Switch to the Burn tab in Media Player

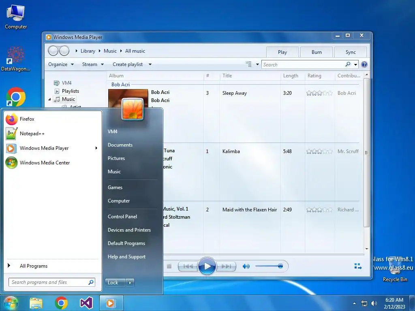[x=317, y=52]
